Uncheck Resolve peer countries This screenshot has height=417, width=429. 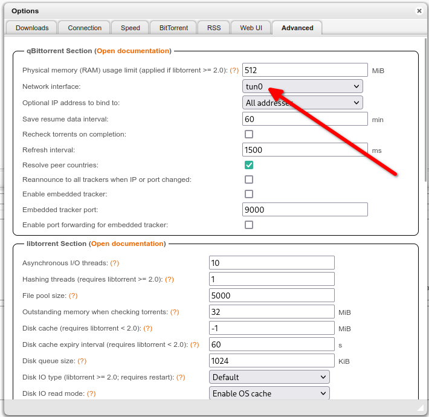click(249, 165)
